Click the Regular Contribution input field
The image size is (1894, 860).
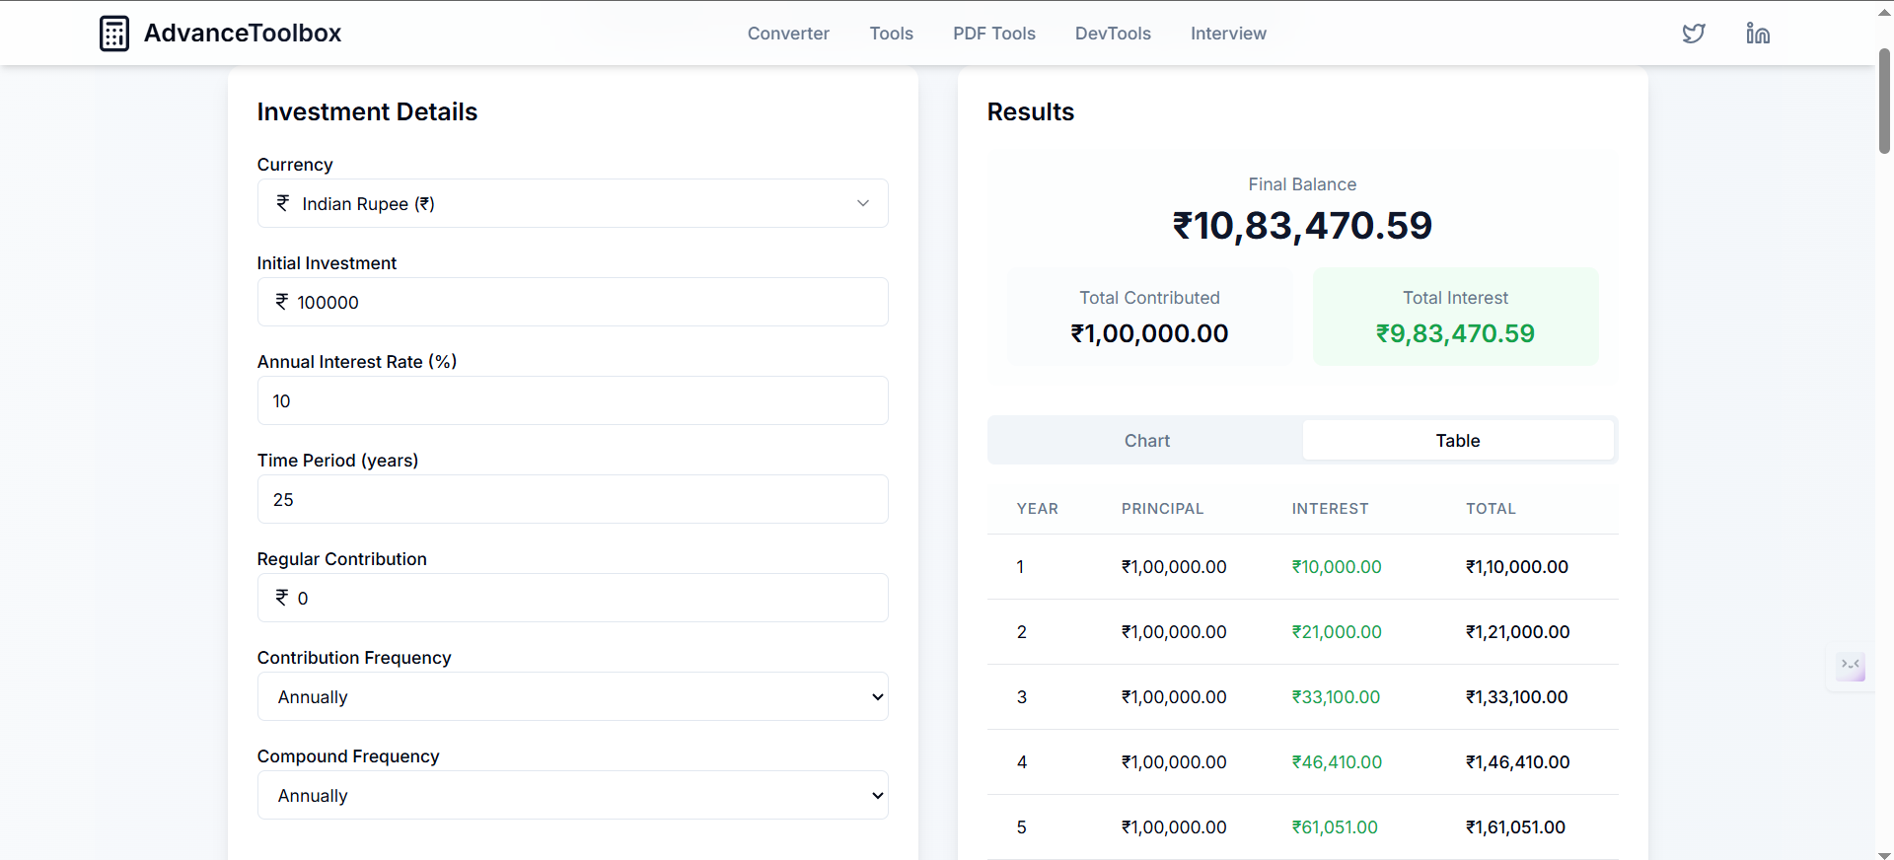pyautogui.click(x=572, y=598)
